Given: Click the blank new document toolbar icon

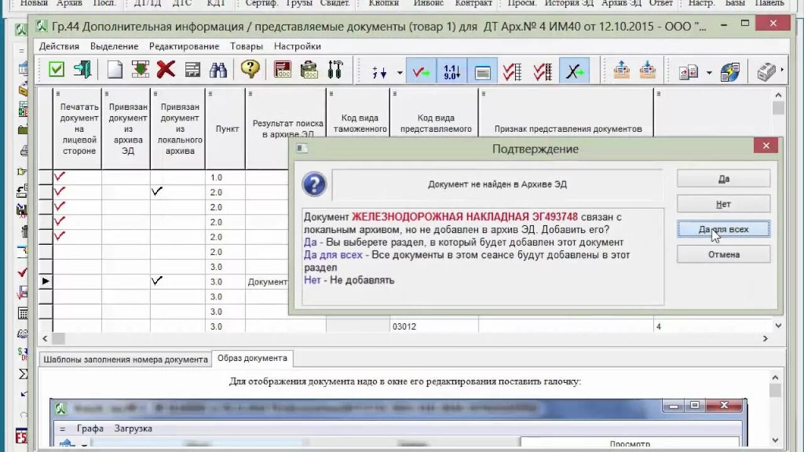Looking at the screenshot, I should pyautogui.click(x=114, y=70).
